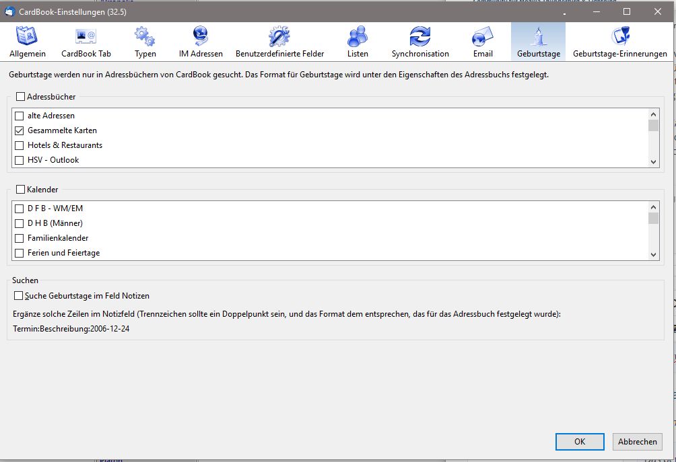
Task: Open the CardBook Tab pane icon
Action: click(86, 36)
